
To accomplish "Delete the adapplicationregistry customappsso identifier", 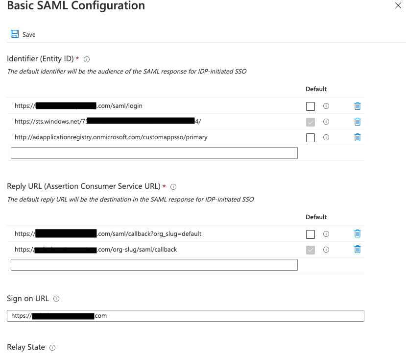I will click(x=358, y=137).
